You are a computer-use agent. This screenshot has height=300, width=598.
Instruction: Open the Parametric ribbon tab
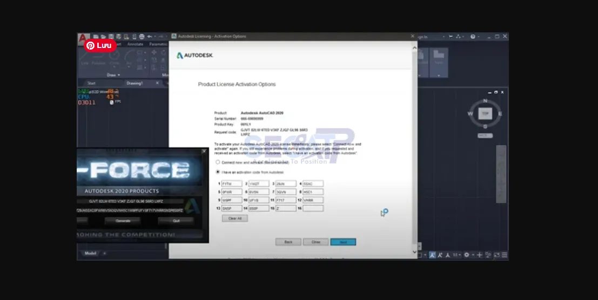(x=158, y=44)
